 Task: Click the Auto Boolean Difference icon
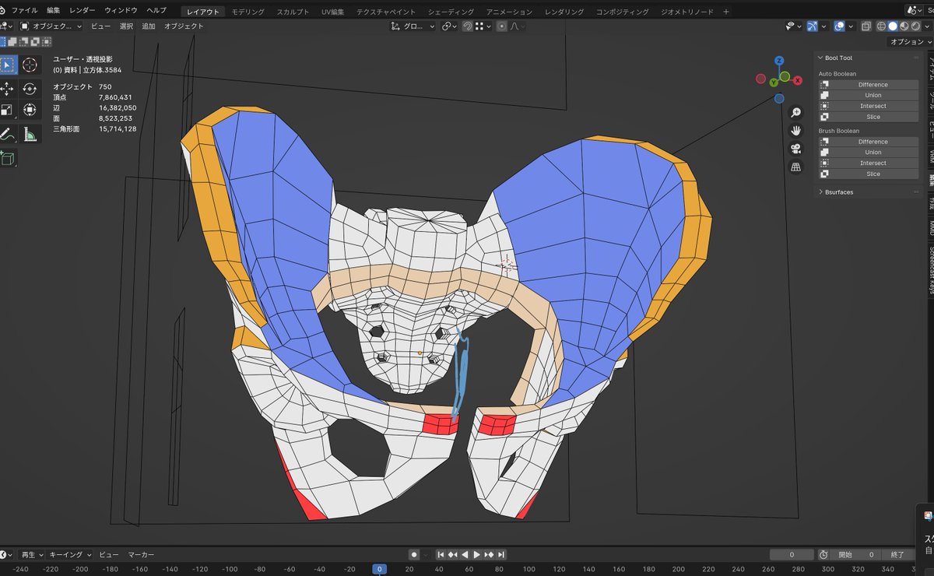(824, 85)
